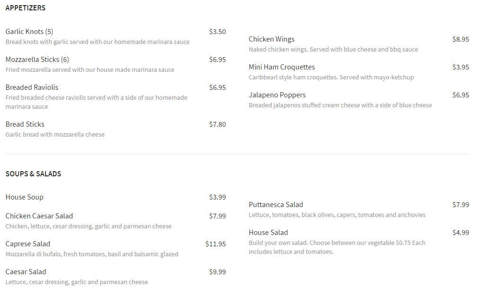Choose the Breaded Raviolis appetizer
The image size is (478, 295).
tap(32, 87)
